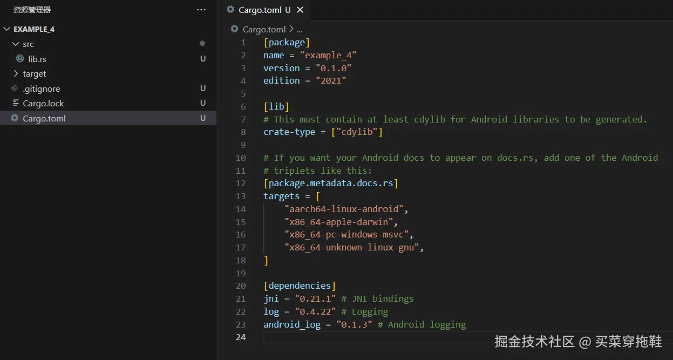Click the "example_4" name value

point(328,55)
